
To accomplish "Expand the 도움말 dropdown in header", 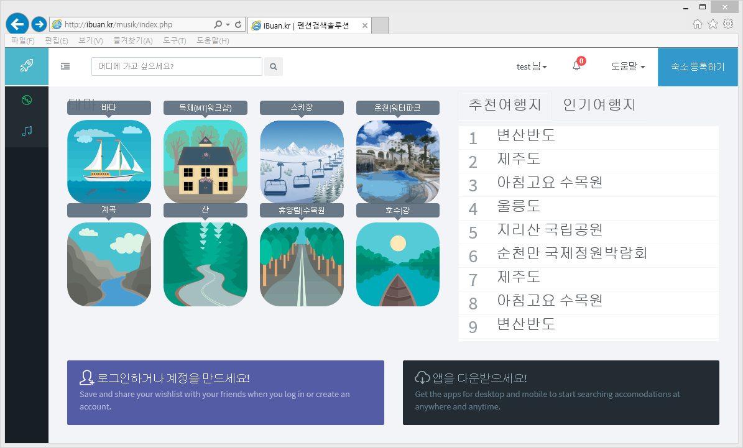I will click(x=628, y=66).
